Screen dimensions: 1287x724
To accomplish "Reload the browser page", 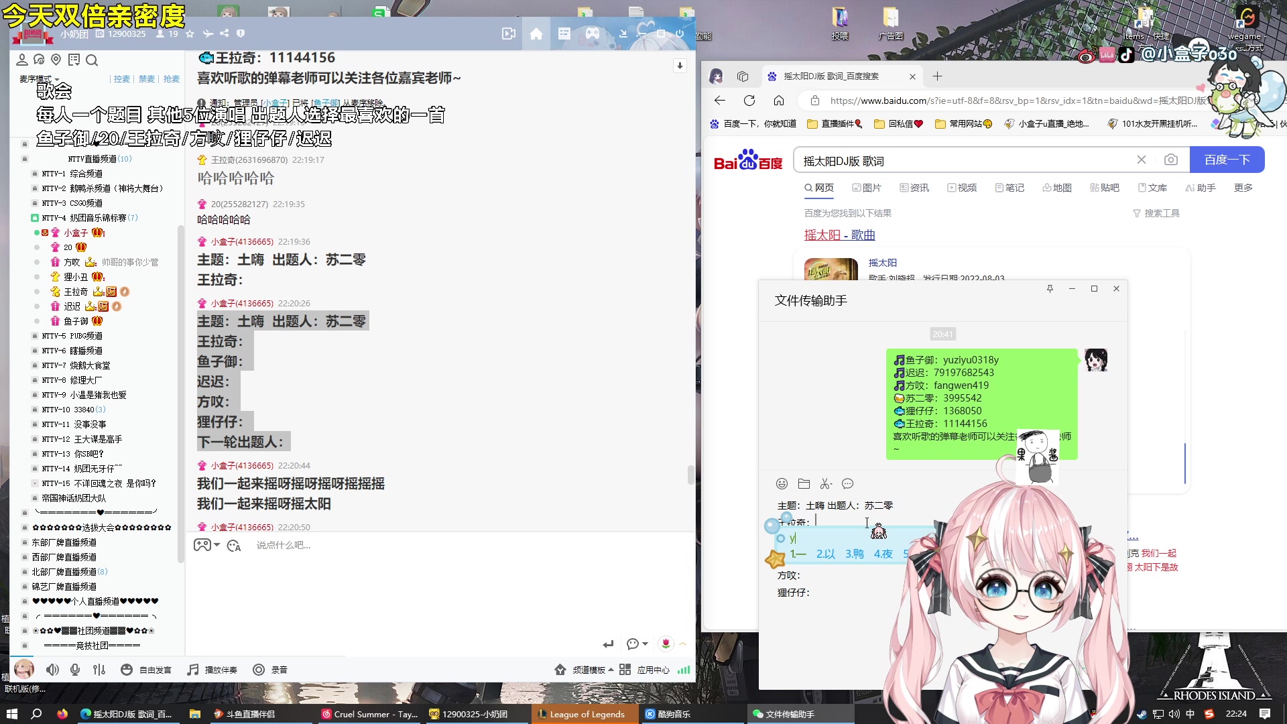I will coord(749,101).
